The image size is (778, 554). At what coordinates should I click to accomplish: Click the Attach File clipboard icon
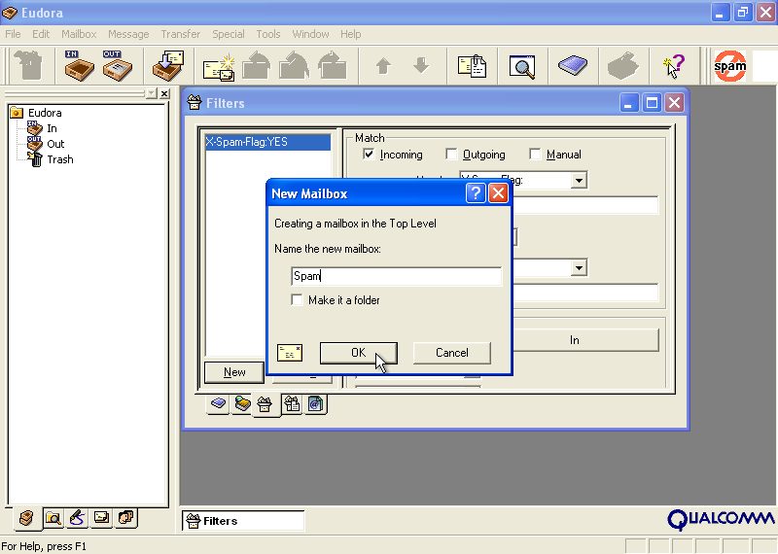pos(472,66)
